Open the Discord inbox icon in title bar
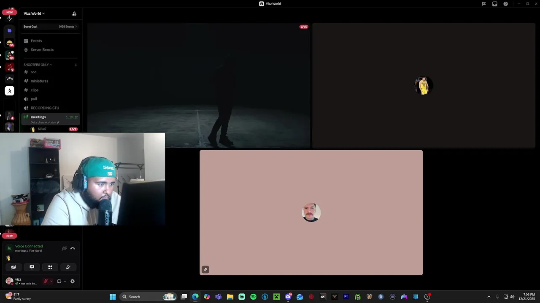The image size is (540, 303). coord(495,4)
